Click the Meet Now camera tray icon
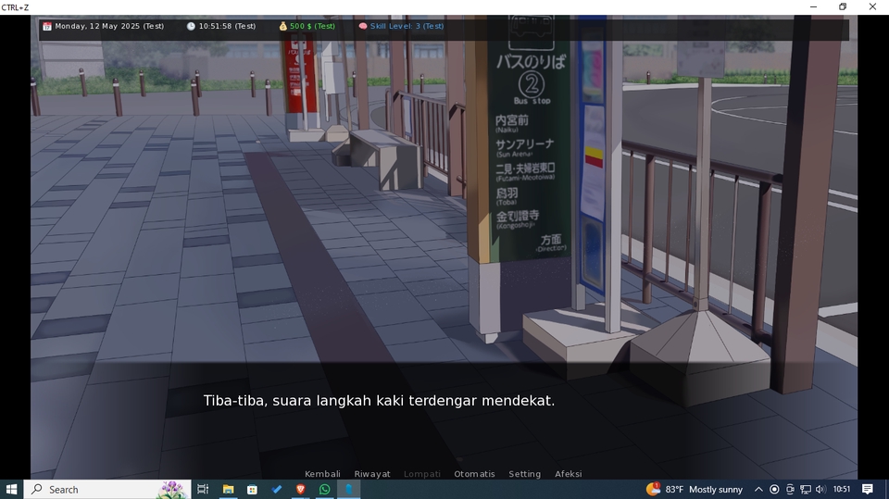Image resolution: width=889 pixels, height=499 pixels. 790,490
